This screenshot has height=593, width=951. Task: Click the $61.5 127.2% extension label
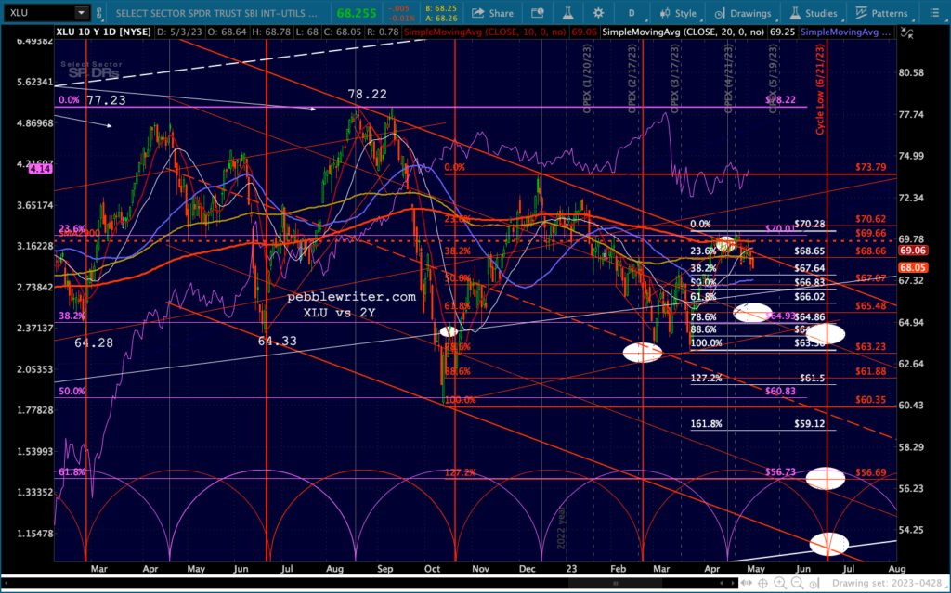tap(812, 379)
